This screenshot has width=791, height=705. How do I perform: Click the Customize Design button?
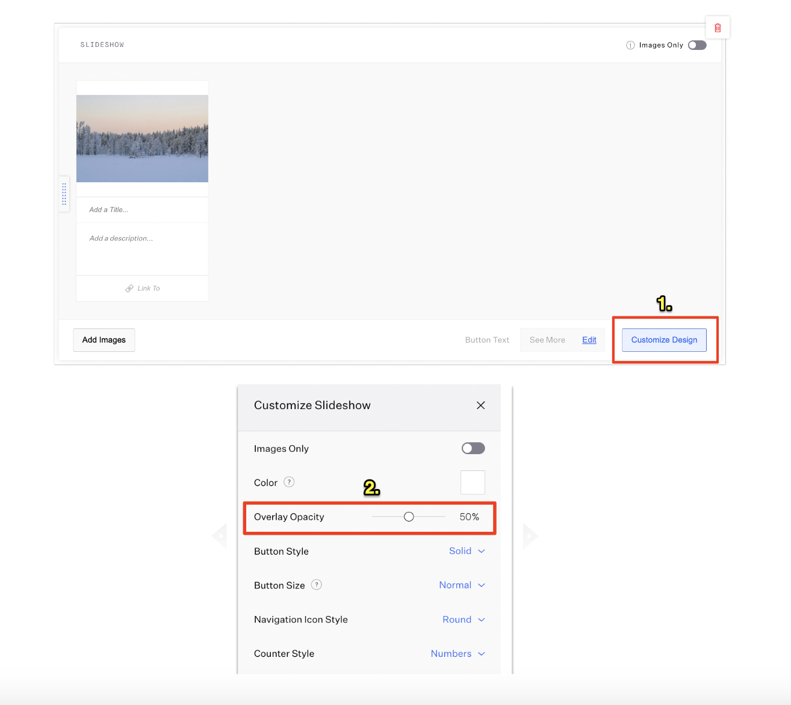[x=664, y=340]
